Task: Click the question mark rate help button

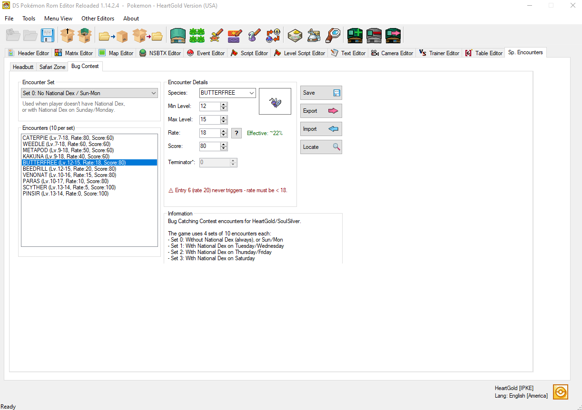Action: [x=237, y=133]
